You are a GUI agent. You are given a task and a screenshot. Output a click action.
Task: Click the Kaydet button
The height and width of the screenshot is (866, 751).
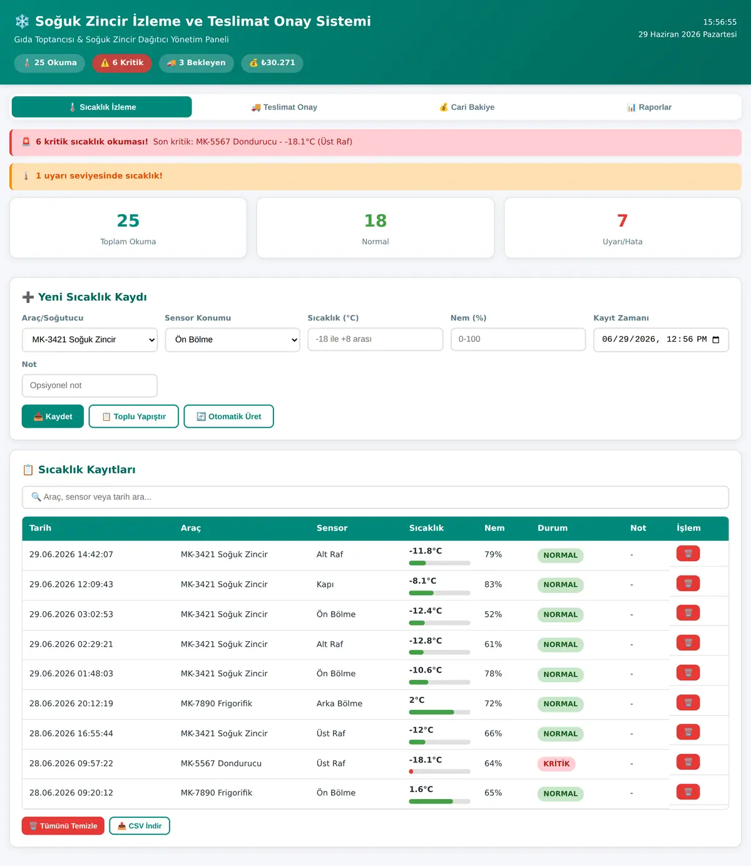point(53,416)
